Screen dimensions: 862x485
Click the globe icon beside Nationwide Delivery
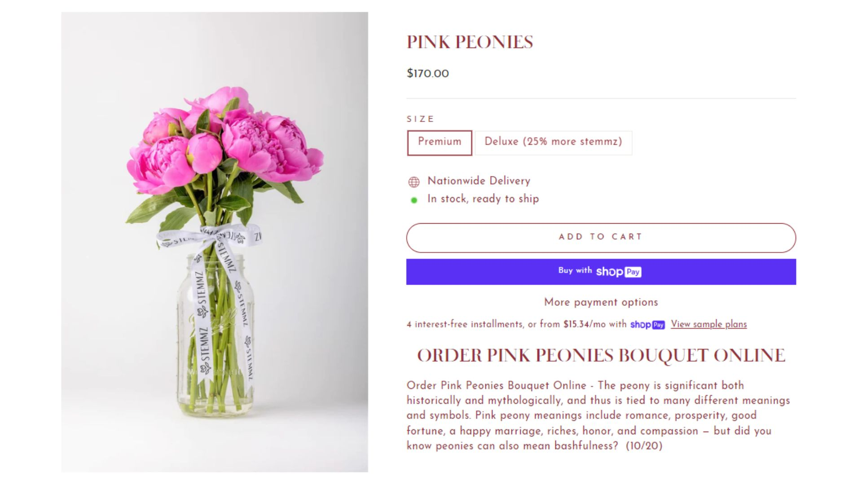(413, 182)
